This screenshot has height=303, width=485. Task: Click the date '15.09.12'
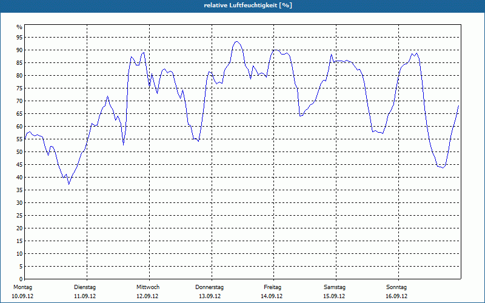point(334,296)
